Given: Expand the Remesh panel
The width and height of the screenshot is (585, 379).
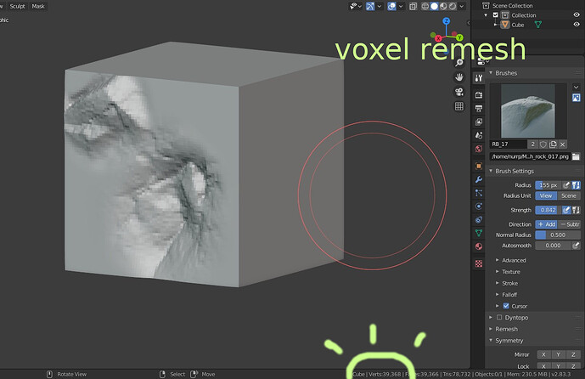Looking at the screenshot, I should (x=491, y=329).
